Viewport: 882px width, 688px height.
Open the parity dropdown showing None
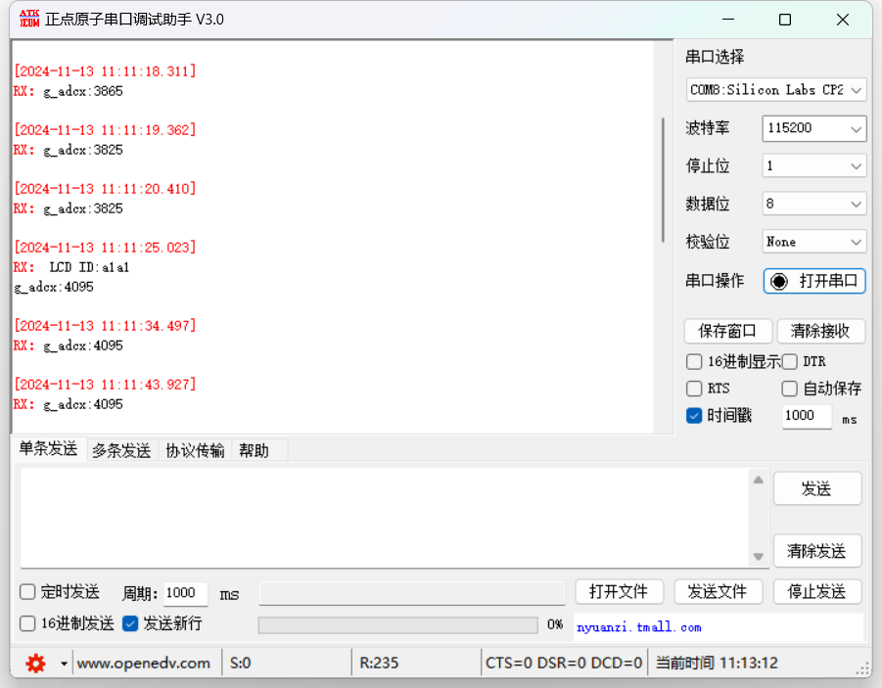[x=813, y=242]
